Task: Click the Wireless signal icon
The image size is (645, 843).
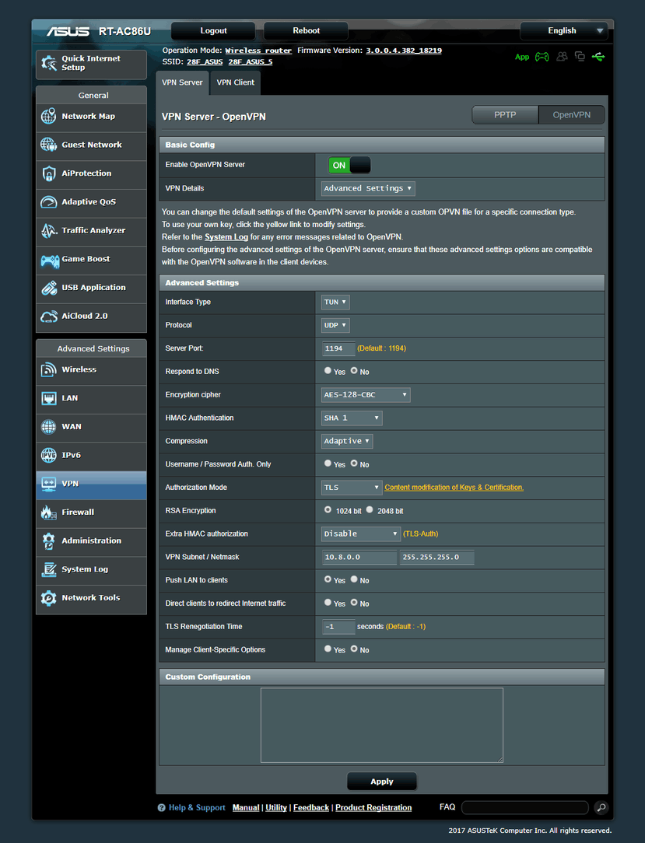Action: [48, 369]
